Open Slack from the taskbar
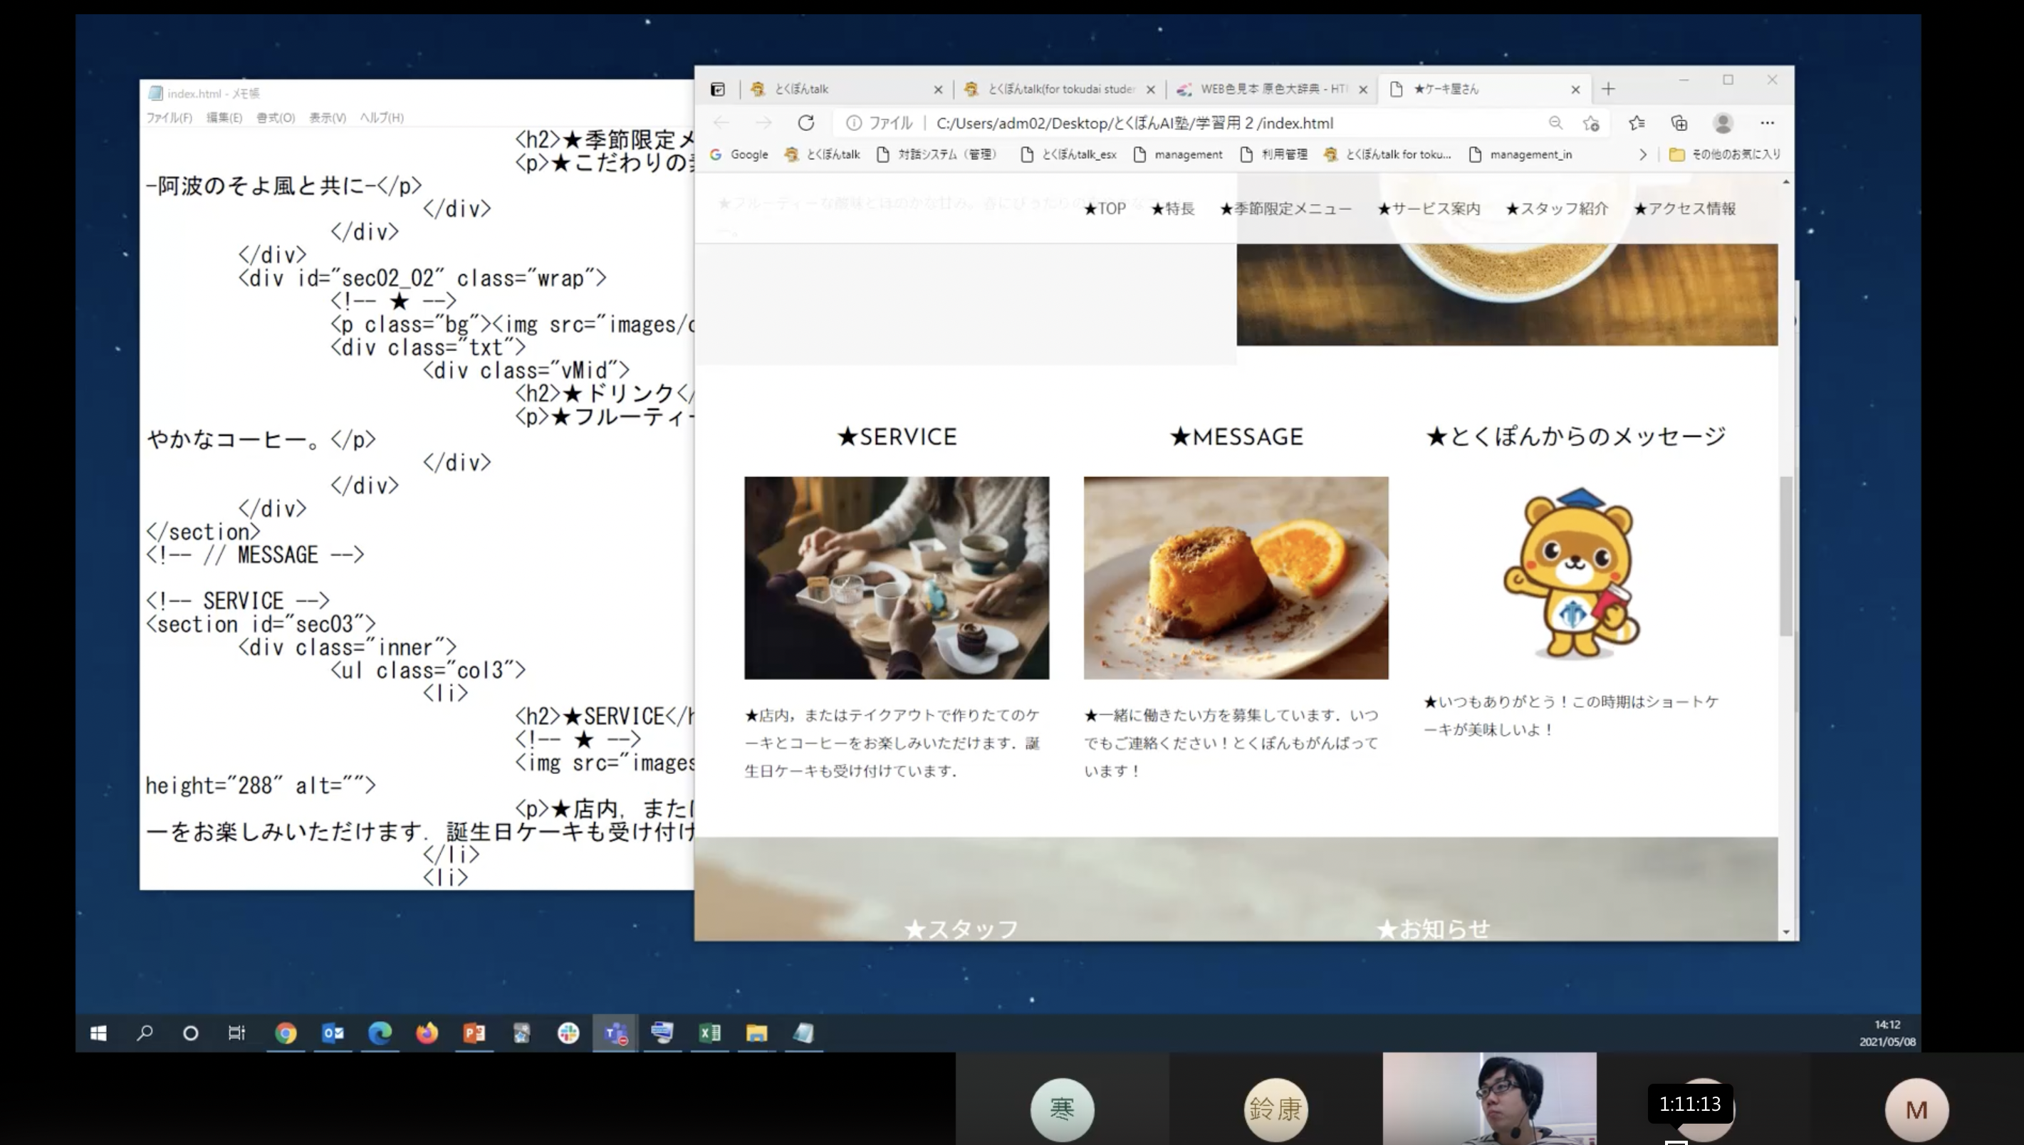Viewport: 2024px width, 1145px height. point(568,1032)
